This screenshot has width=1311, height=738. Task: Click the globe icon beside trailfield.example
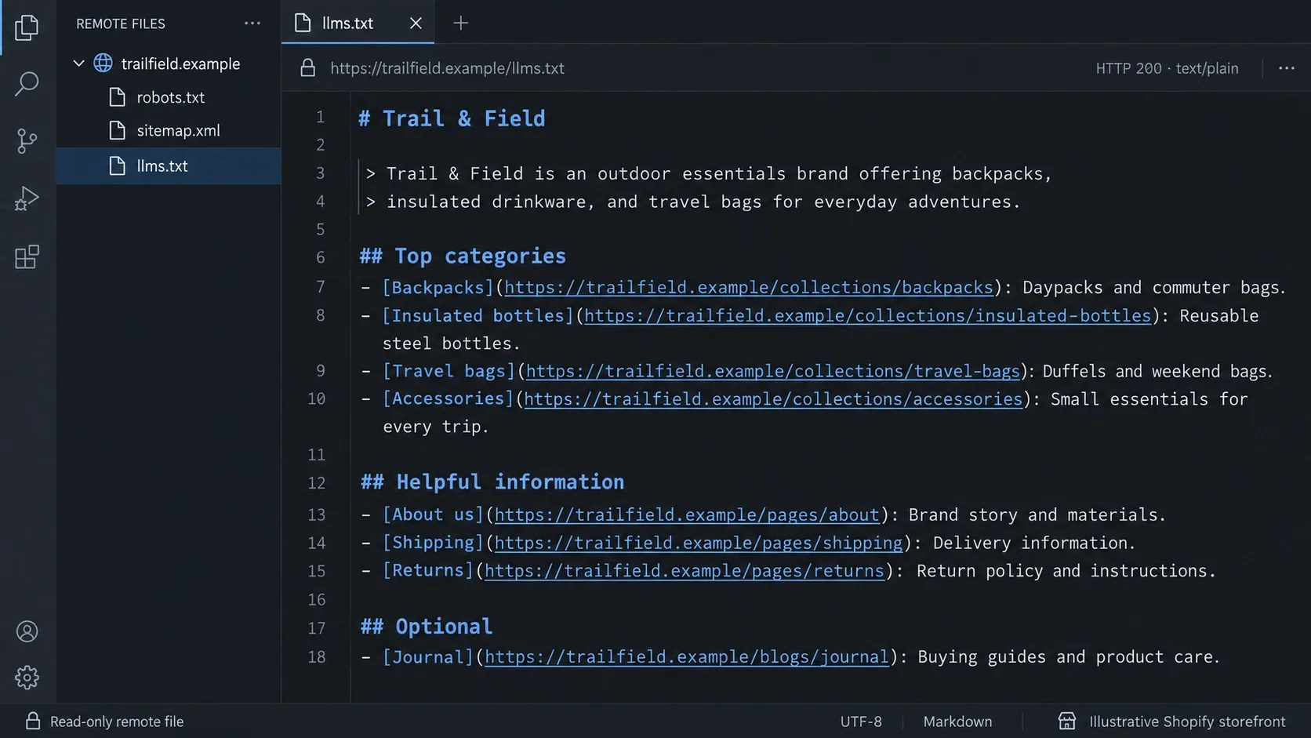tap(103, 64)
